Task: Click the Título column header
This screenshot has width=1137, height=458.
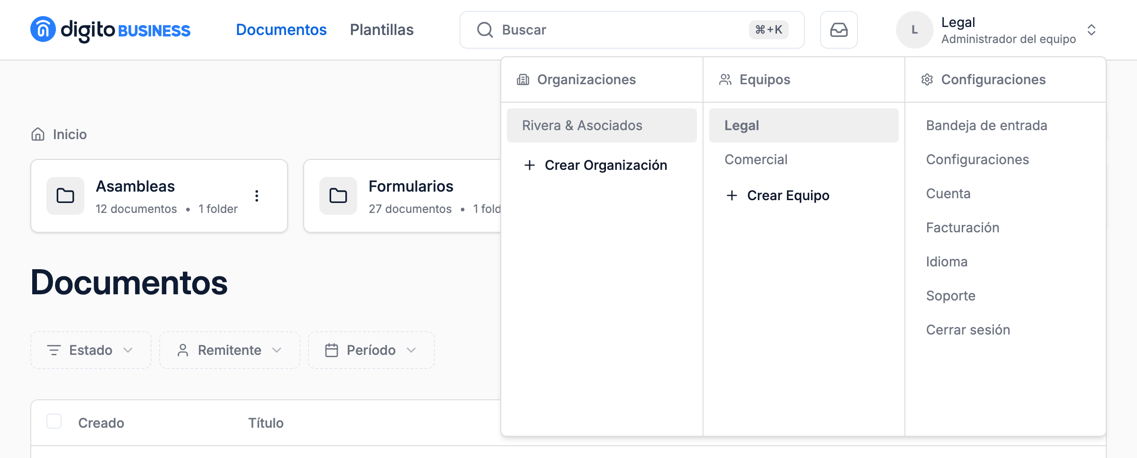Action: click(266, 423)
